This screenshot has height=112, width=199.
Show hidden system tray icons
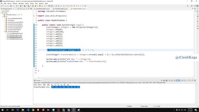coord(174,110)
